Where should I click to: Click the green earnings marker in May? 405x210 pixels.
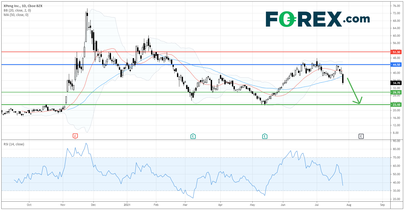pos(265,136)
